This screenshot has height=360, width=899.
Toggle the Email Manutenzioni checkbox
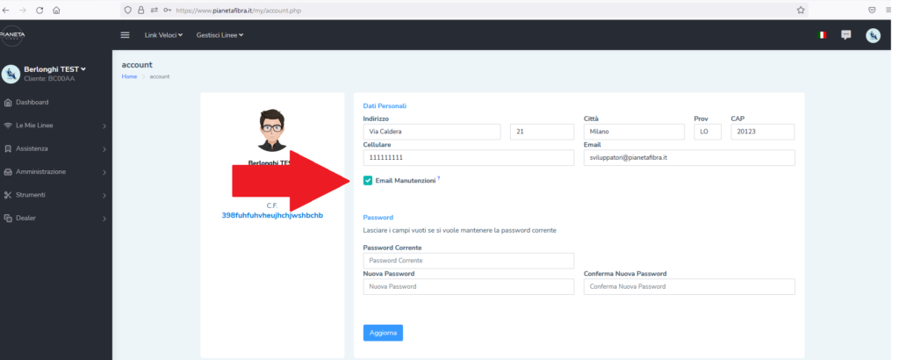click(368, 181)
